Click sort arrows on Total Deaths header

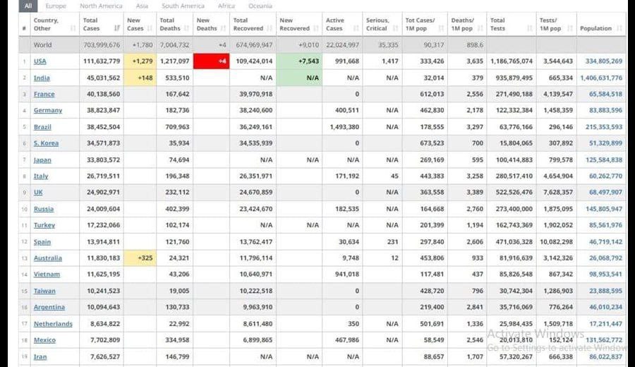click(x=187, y=28)
